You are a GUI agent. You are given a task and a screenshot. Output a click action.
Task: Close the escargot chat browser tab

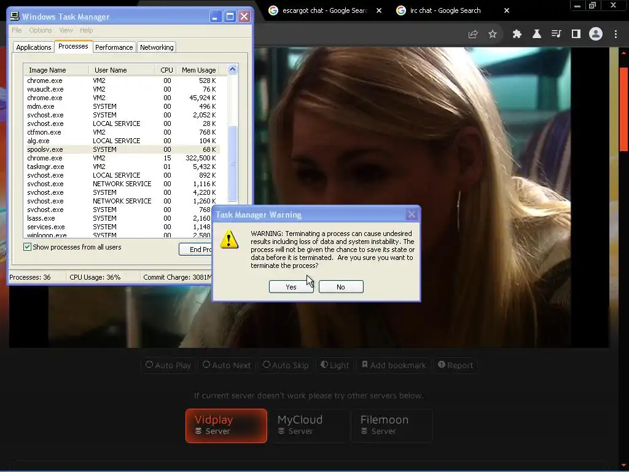379,10
